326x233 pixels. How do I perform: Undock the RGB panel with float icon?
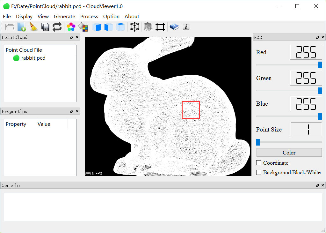[x=317, y=37]
